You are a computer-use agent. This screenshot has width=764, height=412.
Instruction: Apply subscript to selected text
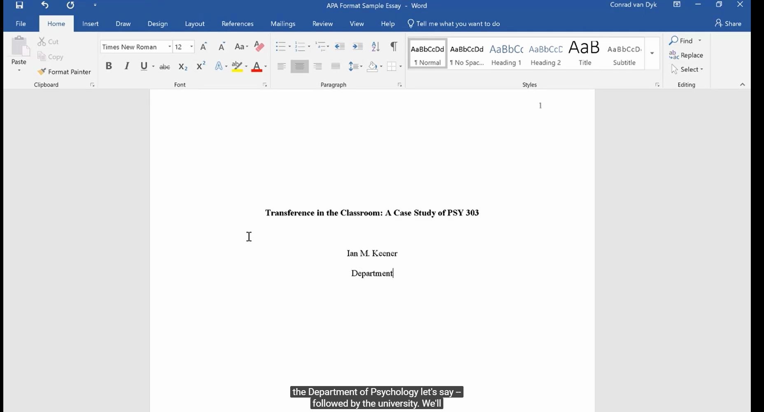click(182, 66)
